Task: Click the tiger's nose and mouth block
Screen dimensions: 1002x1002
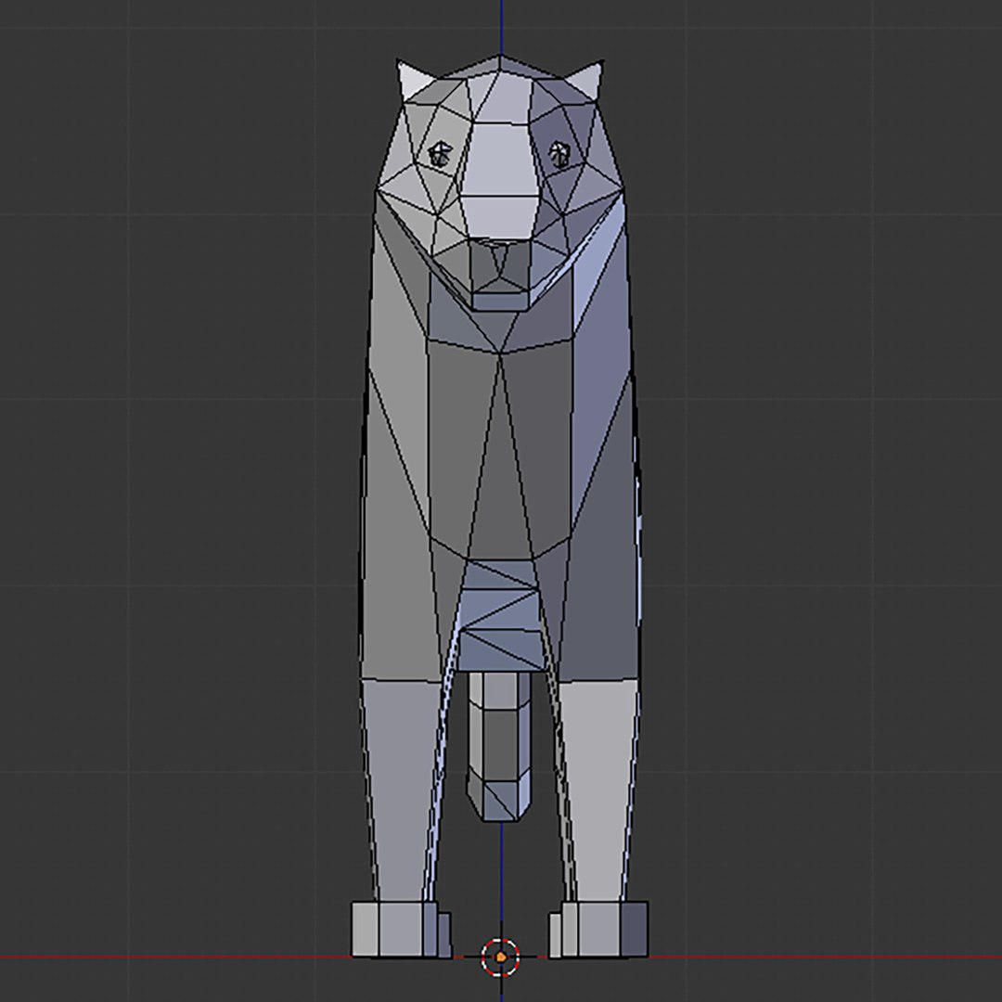Action: point(499,276)
